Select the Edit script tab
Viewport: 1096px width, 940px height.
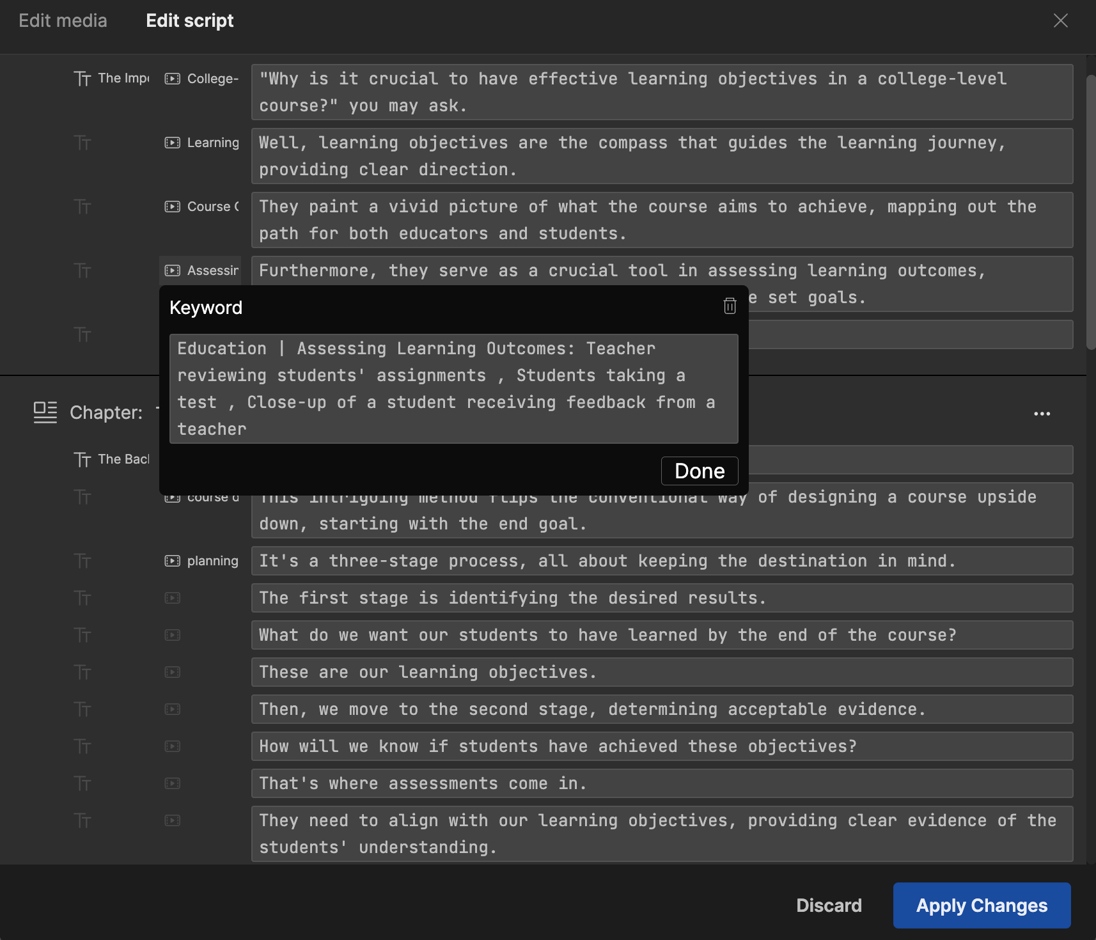point(189,20)
